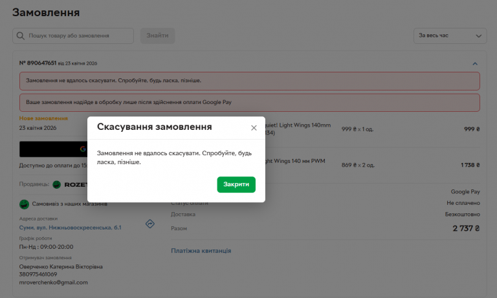Screen dimensions: 497x298
Task: Click the Скасування замовлення dialog title
Action: point(155,127)
